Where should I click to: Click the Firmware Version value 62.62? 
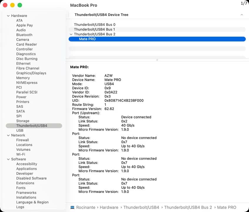(109, 109)
